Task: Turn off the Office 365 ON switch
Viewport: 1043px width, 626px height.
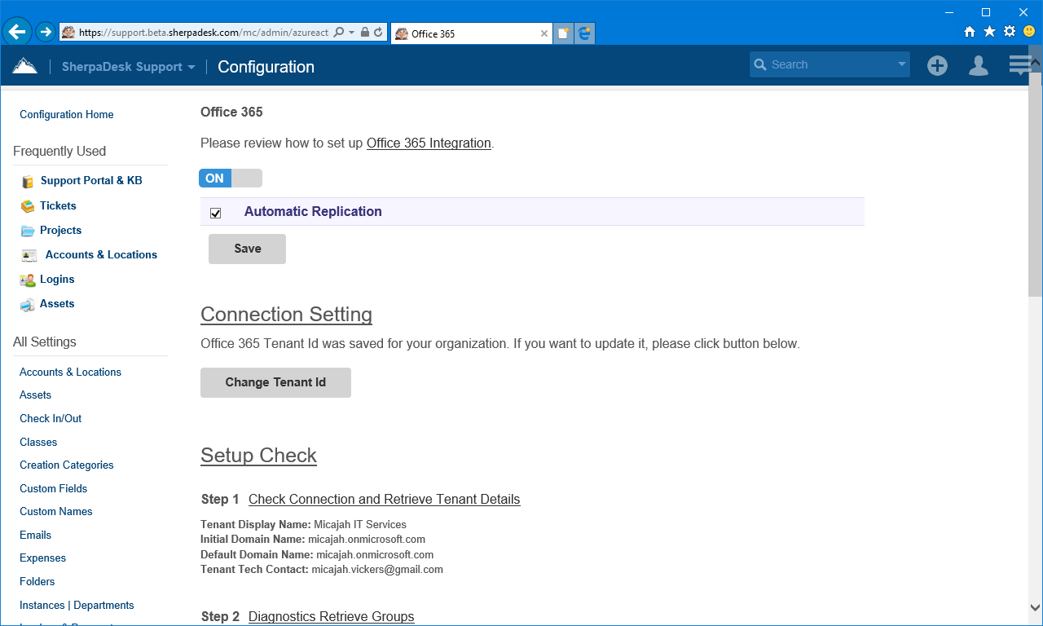Action: click(231, 178)
